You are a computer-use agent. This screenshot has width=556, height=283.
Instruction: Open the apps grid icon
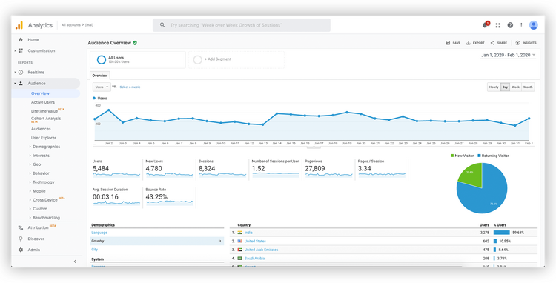coord(498,25)
